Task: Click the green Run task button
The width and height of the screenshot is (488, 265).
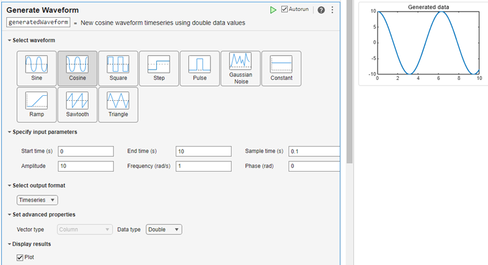Action: coord(273,10)
